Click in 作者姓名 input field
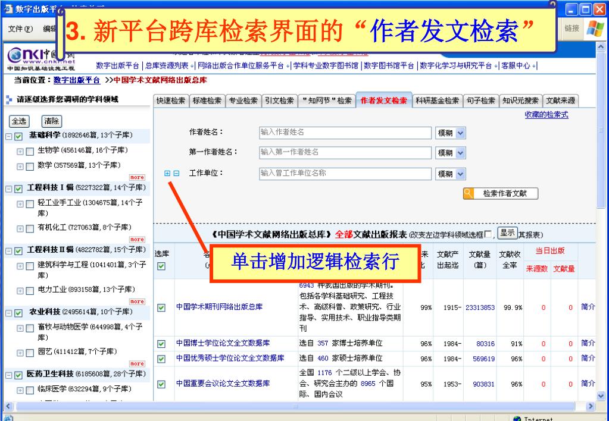 click(345, 133)
